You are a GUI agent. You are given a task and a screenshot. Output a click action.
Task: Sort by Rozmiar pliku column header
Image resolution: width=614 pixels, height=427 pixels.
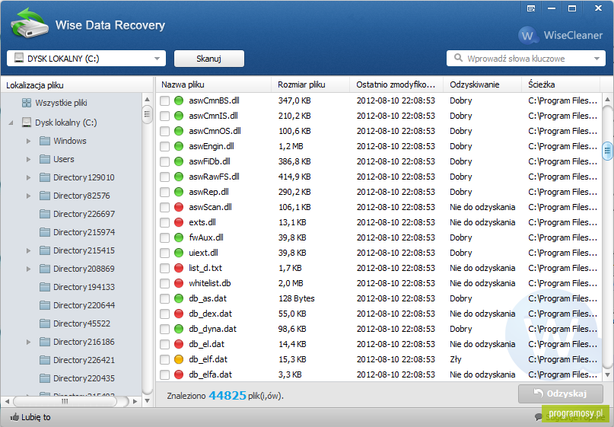(310, 84)
